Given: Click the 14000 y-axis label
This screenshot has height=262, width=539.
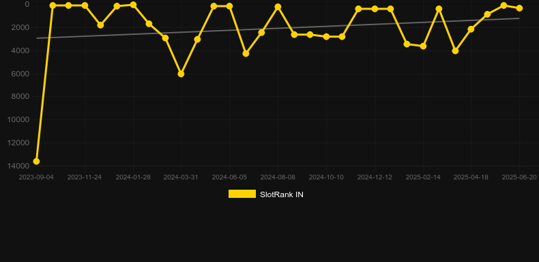Looking at the screenshot, I should point(18,166).
